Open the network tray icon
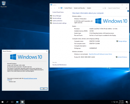 point(114,102)
